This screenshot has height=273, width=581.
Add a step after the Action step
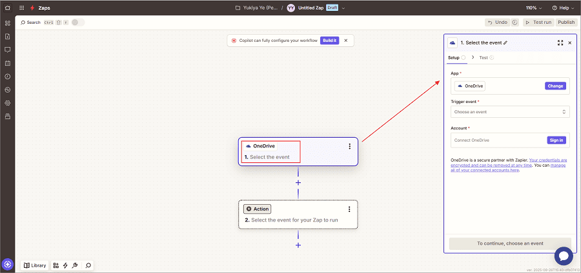coord(298,245)
